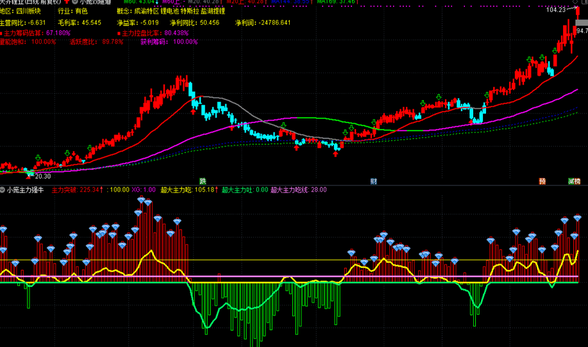Click the 净利润: -24786.641 value

[263, 23]
